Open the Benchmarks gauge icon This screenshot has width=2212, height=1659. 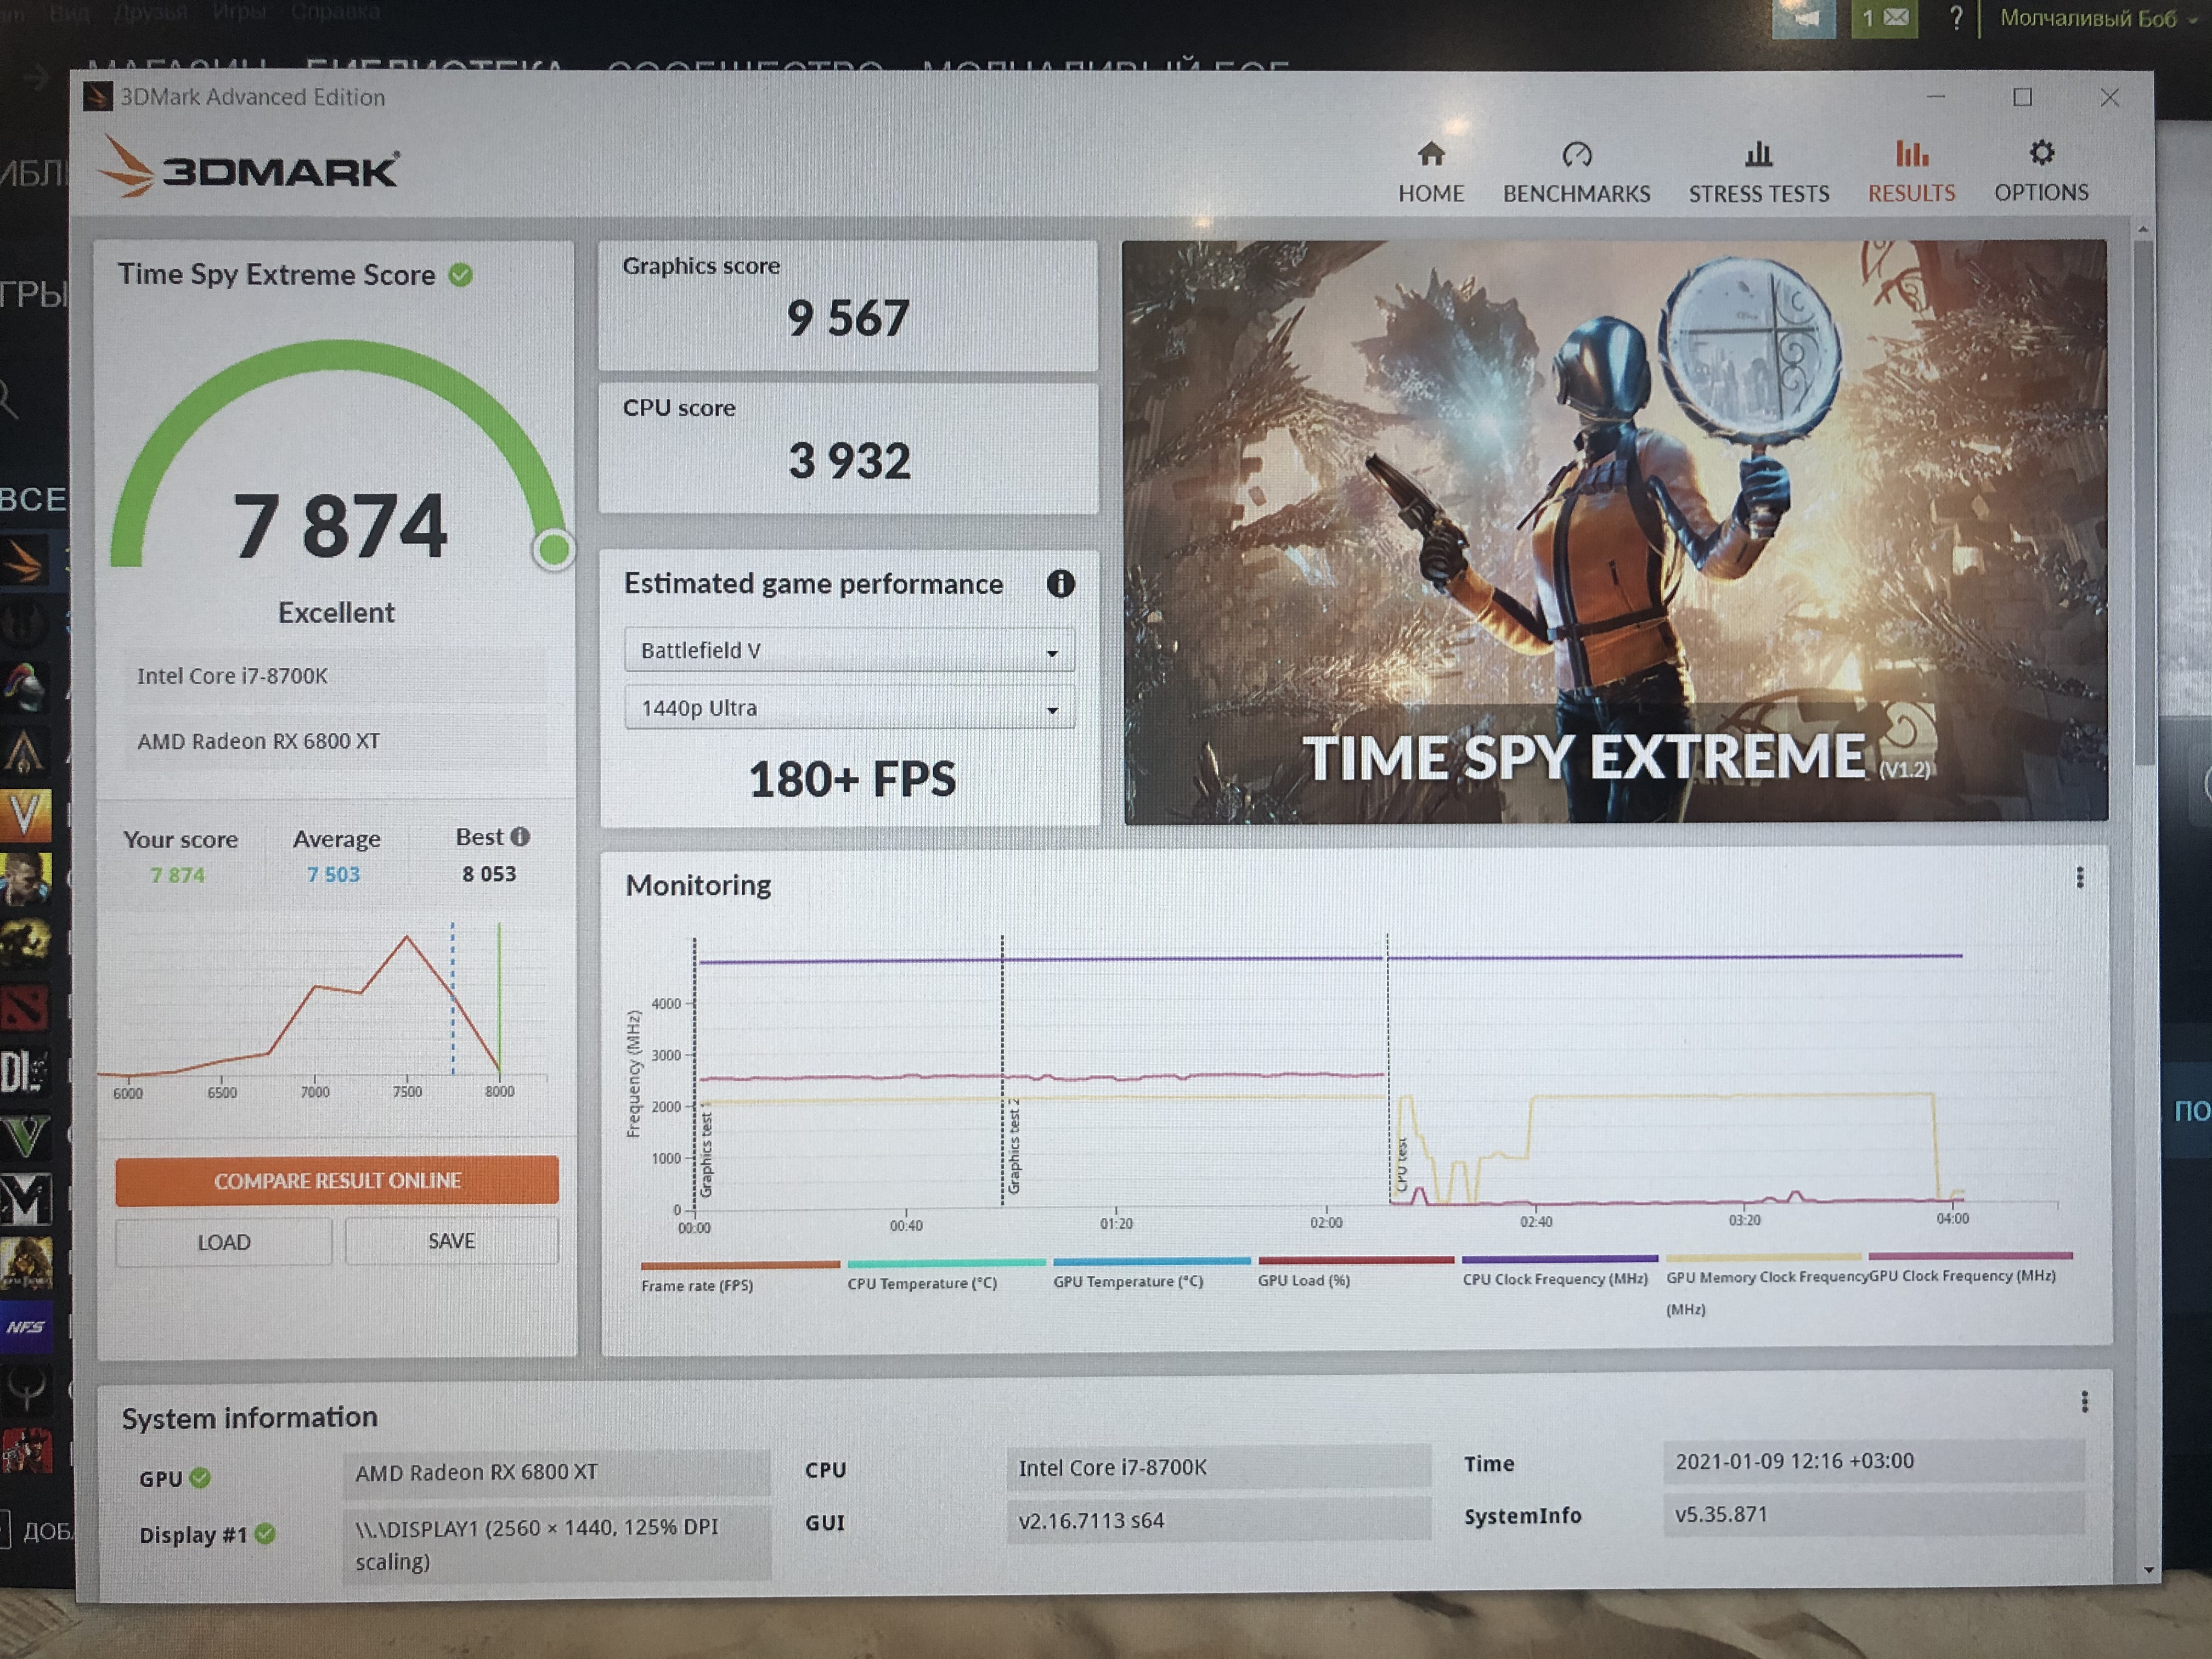tap(1576, 155)
